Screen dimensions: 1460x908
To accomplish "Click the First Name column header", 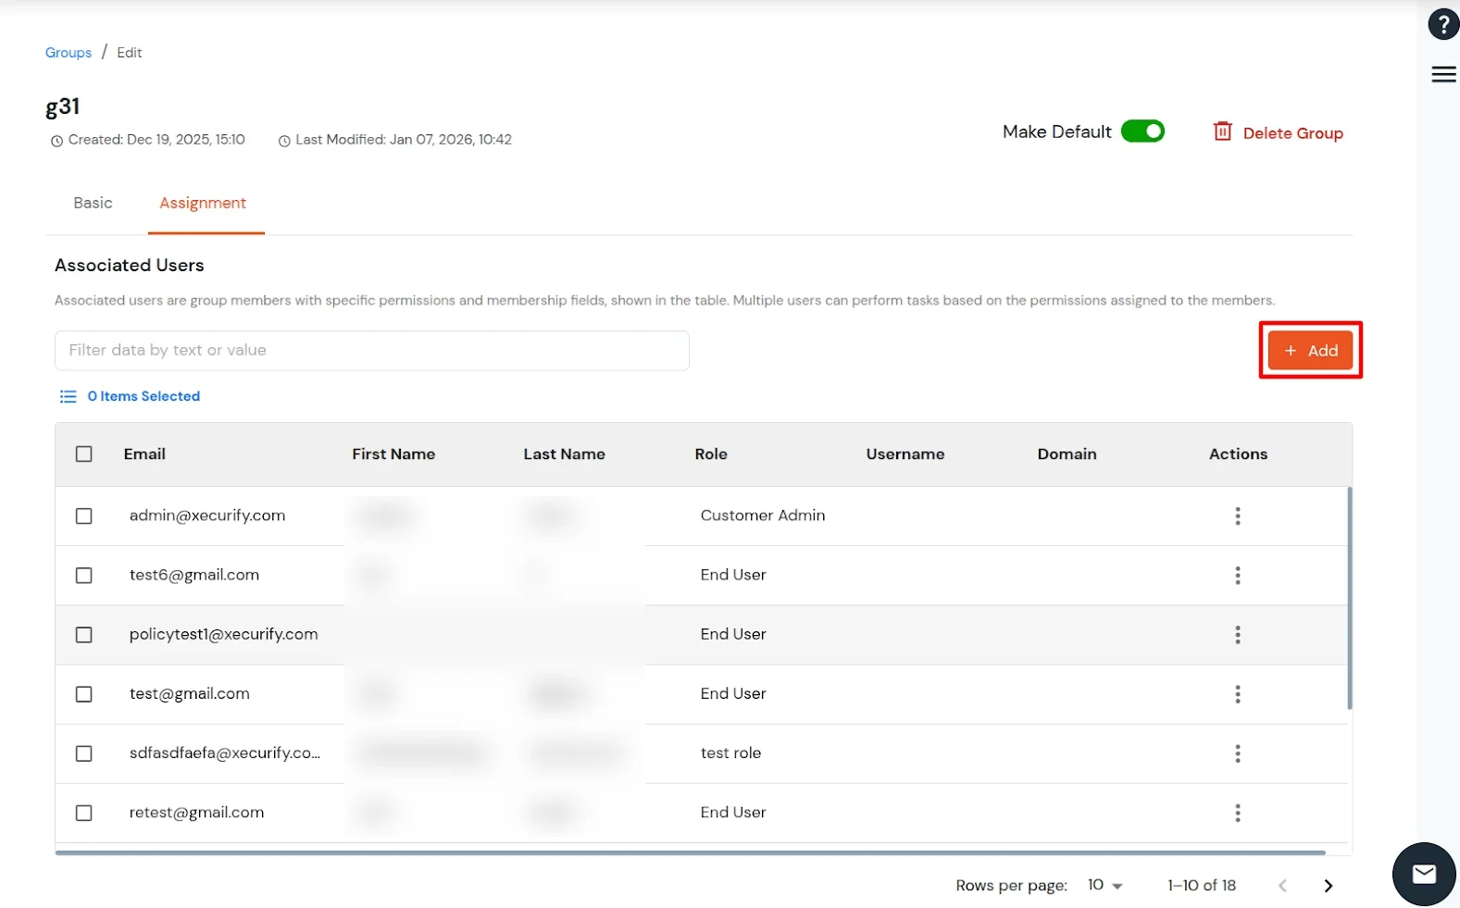I will (x=393, y=454).
